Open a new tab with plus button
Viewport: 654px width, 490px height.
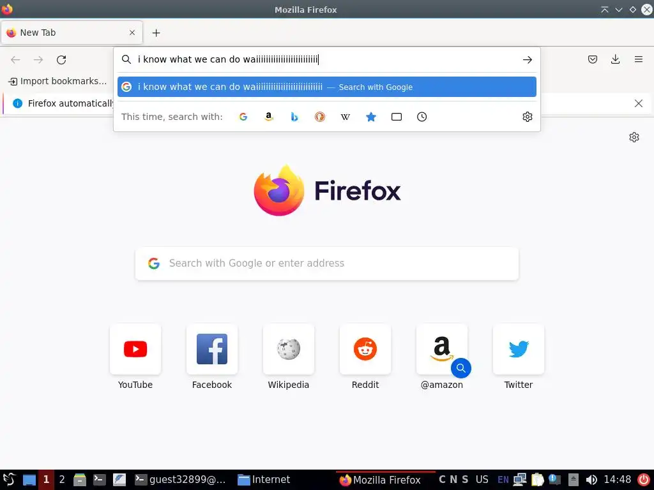coord(156,33)
